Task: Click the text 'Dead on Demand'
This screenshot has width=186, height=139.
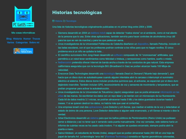Action: tap(133, 74)
